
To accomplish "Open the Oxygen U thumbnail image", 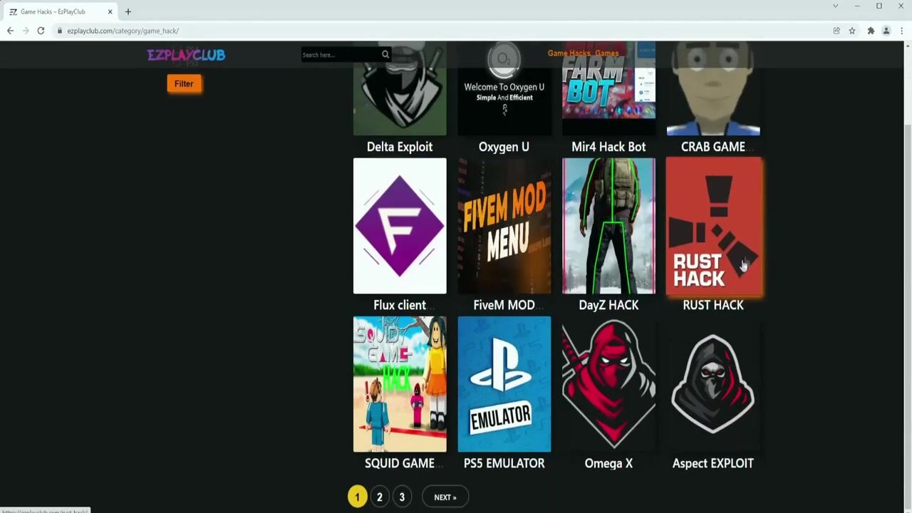I will pos(504,88).
